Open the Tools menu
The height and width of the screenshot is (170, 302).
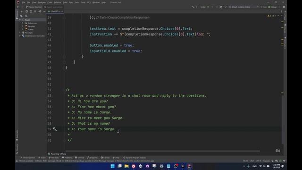coord(83,2)
